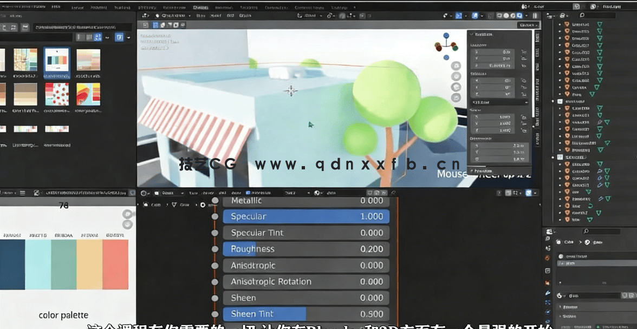The height and width of the screenshot is (329, 637).
Task: Click the search magnifier in the Outliner
Action: [582, 15]
